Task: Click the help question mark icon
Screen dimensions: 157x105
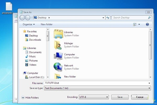Action: coord(147,24)
